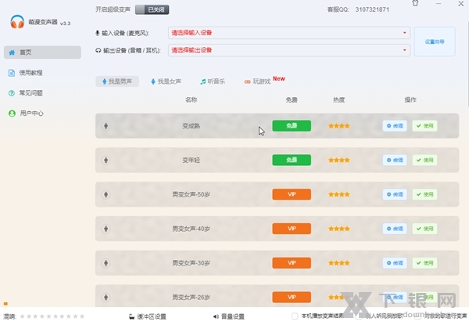Open the 输入设备 (麦克风) dropdown
The height and width of the screenshot is (325, 469).
click(289, 33)
